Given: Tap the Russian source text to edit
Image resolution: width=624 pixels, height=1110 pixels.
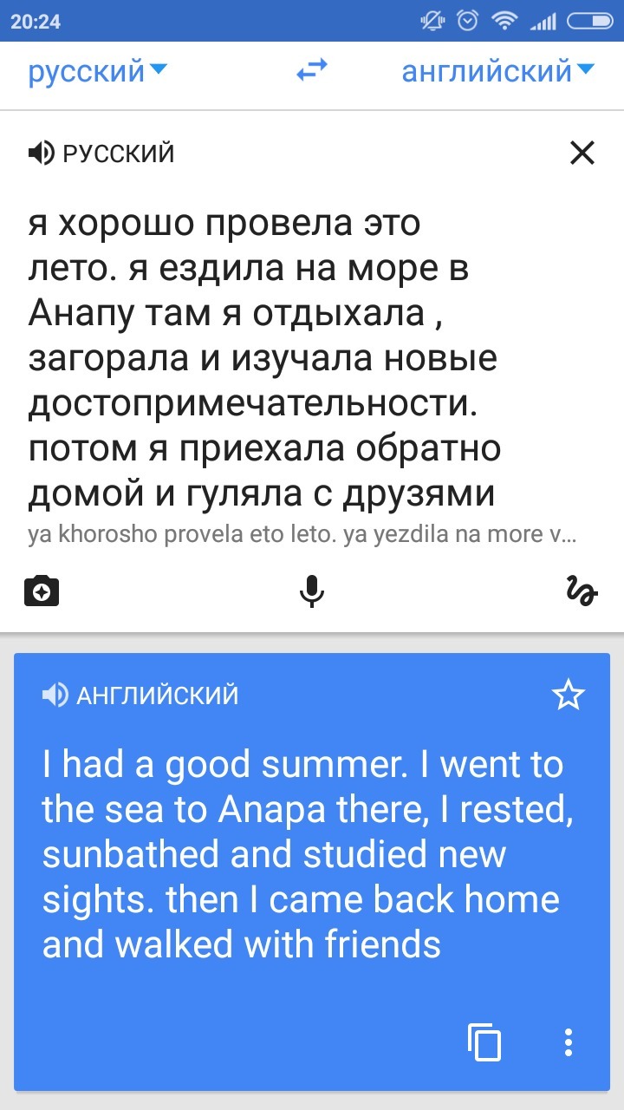Looking at the screenshot, I should tap(260, 358).
